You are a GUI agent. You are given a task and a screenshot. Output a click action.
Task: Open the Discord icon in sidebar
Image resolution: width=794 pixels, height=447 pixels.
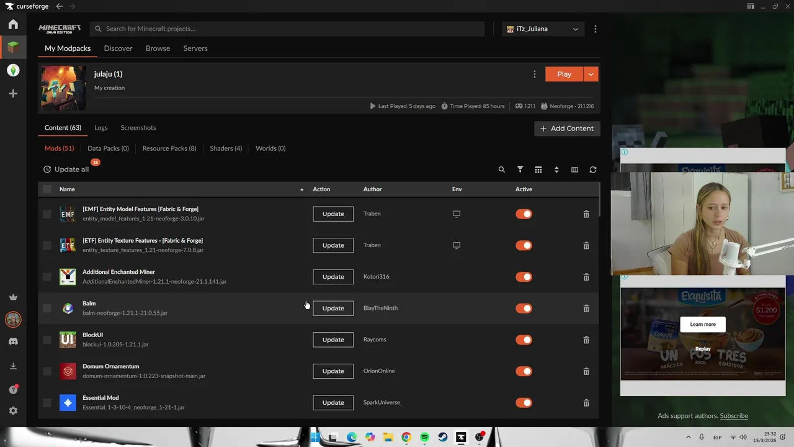[13, 341]
